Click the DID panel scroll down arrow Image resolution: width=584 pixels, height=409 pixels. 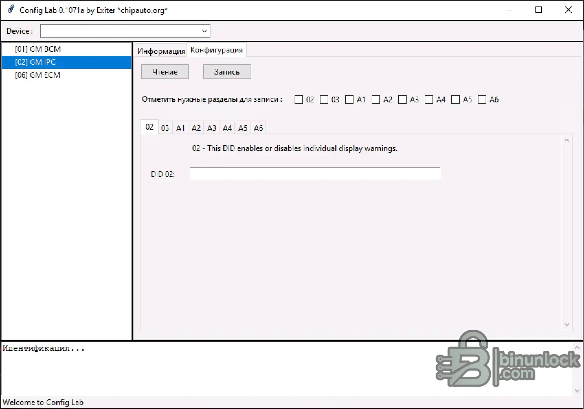click(x=567, y=324)
